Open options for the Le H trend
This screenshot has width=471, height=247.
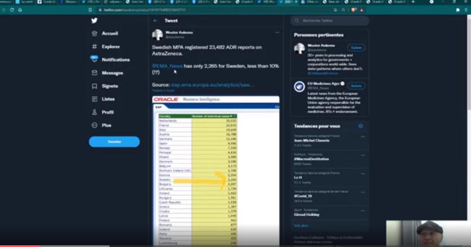tap(363, 174)
